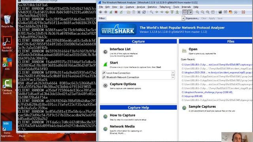Viewport: 253px width, 142px height.
Task: Select the AVG desktop icon
Action: 7,64
